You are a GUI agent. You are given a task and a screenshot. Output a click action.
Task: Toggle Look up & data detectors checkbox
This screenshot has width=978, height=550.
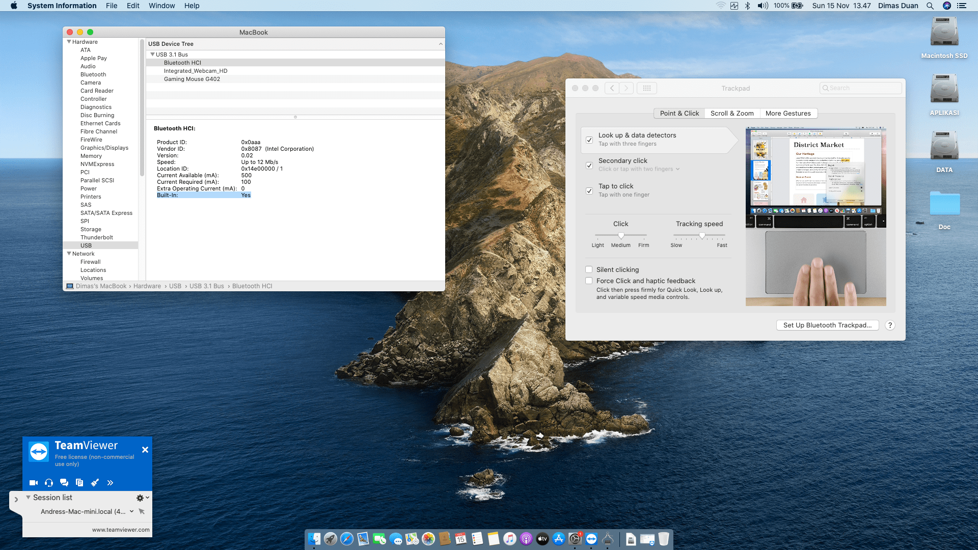pos(589,140)
